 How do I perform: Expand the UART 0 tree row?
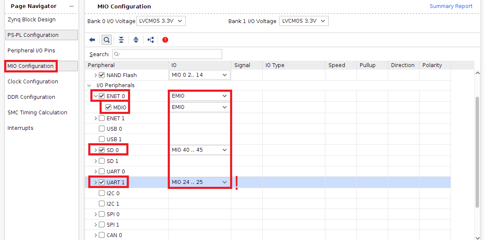[x=95, y=171]
